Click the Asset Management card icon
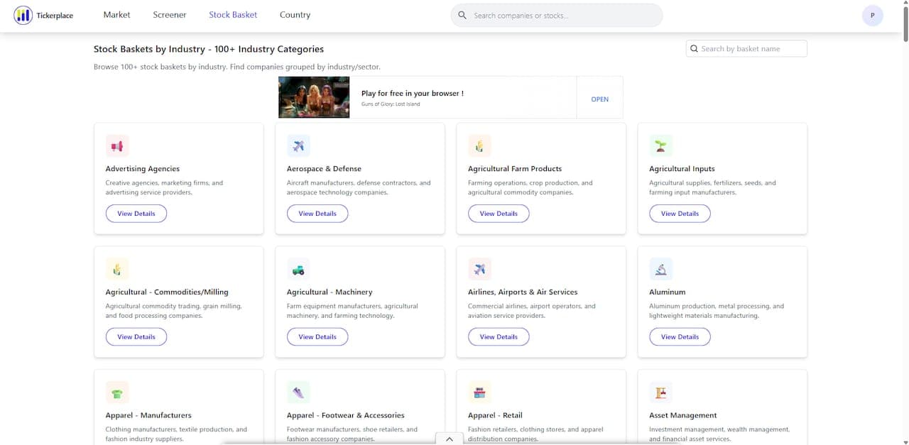This screenshot has width=909, height=445. [x=660, y=392]
